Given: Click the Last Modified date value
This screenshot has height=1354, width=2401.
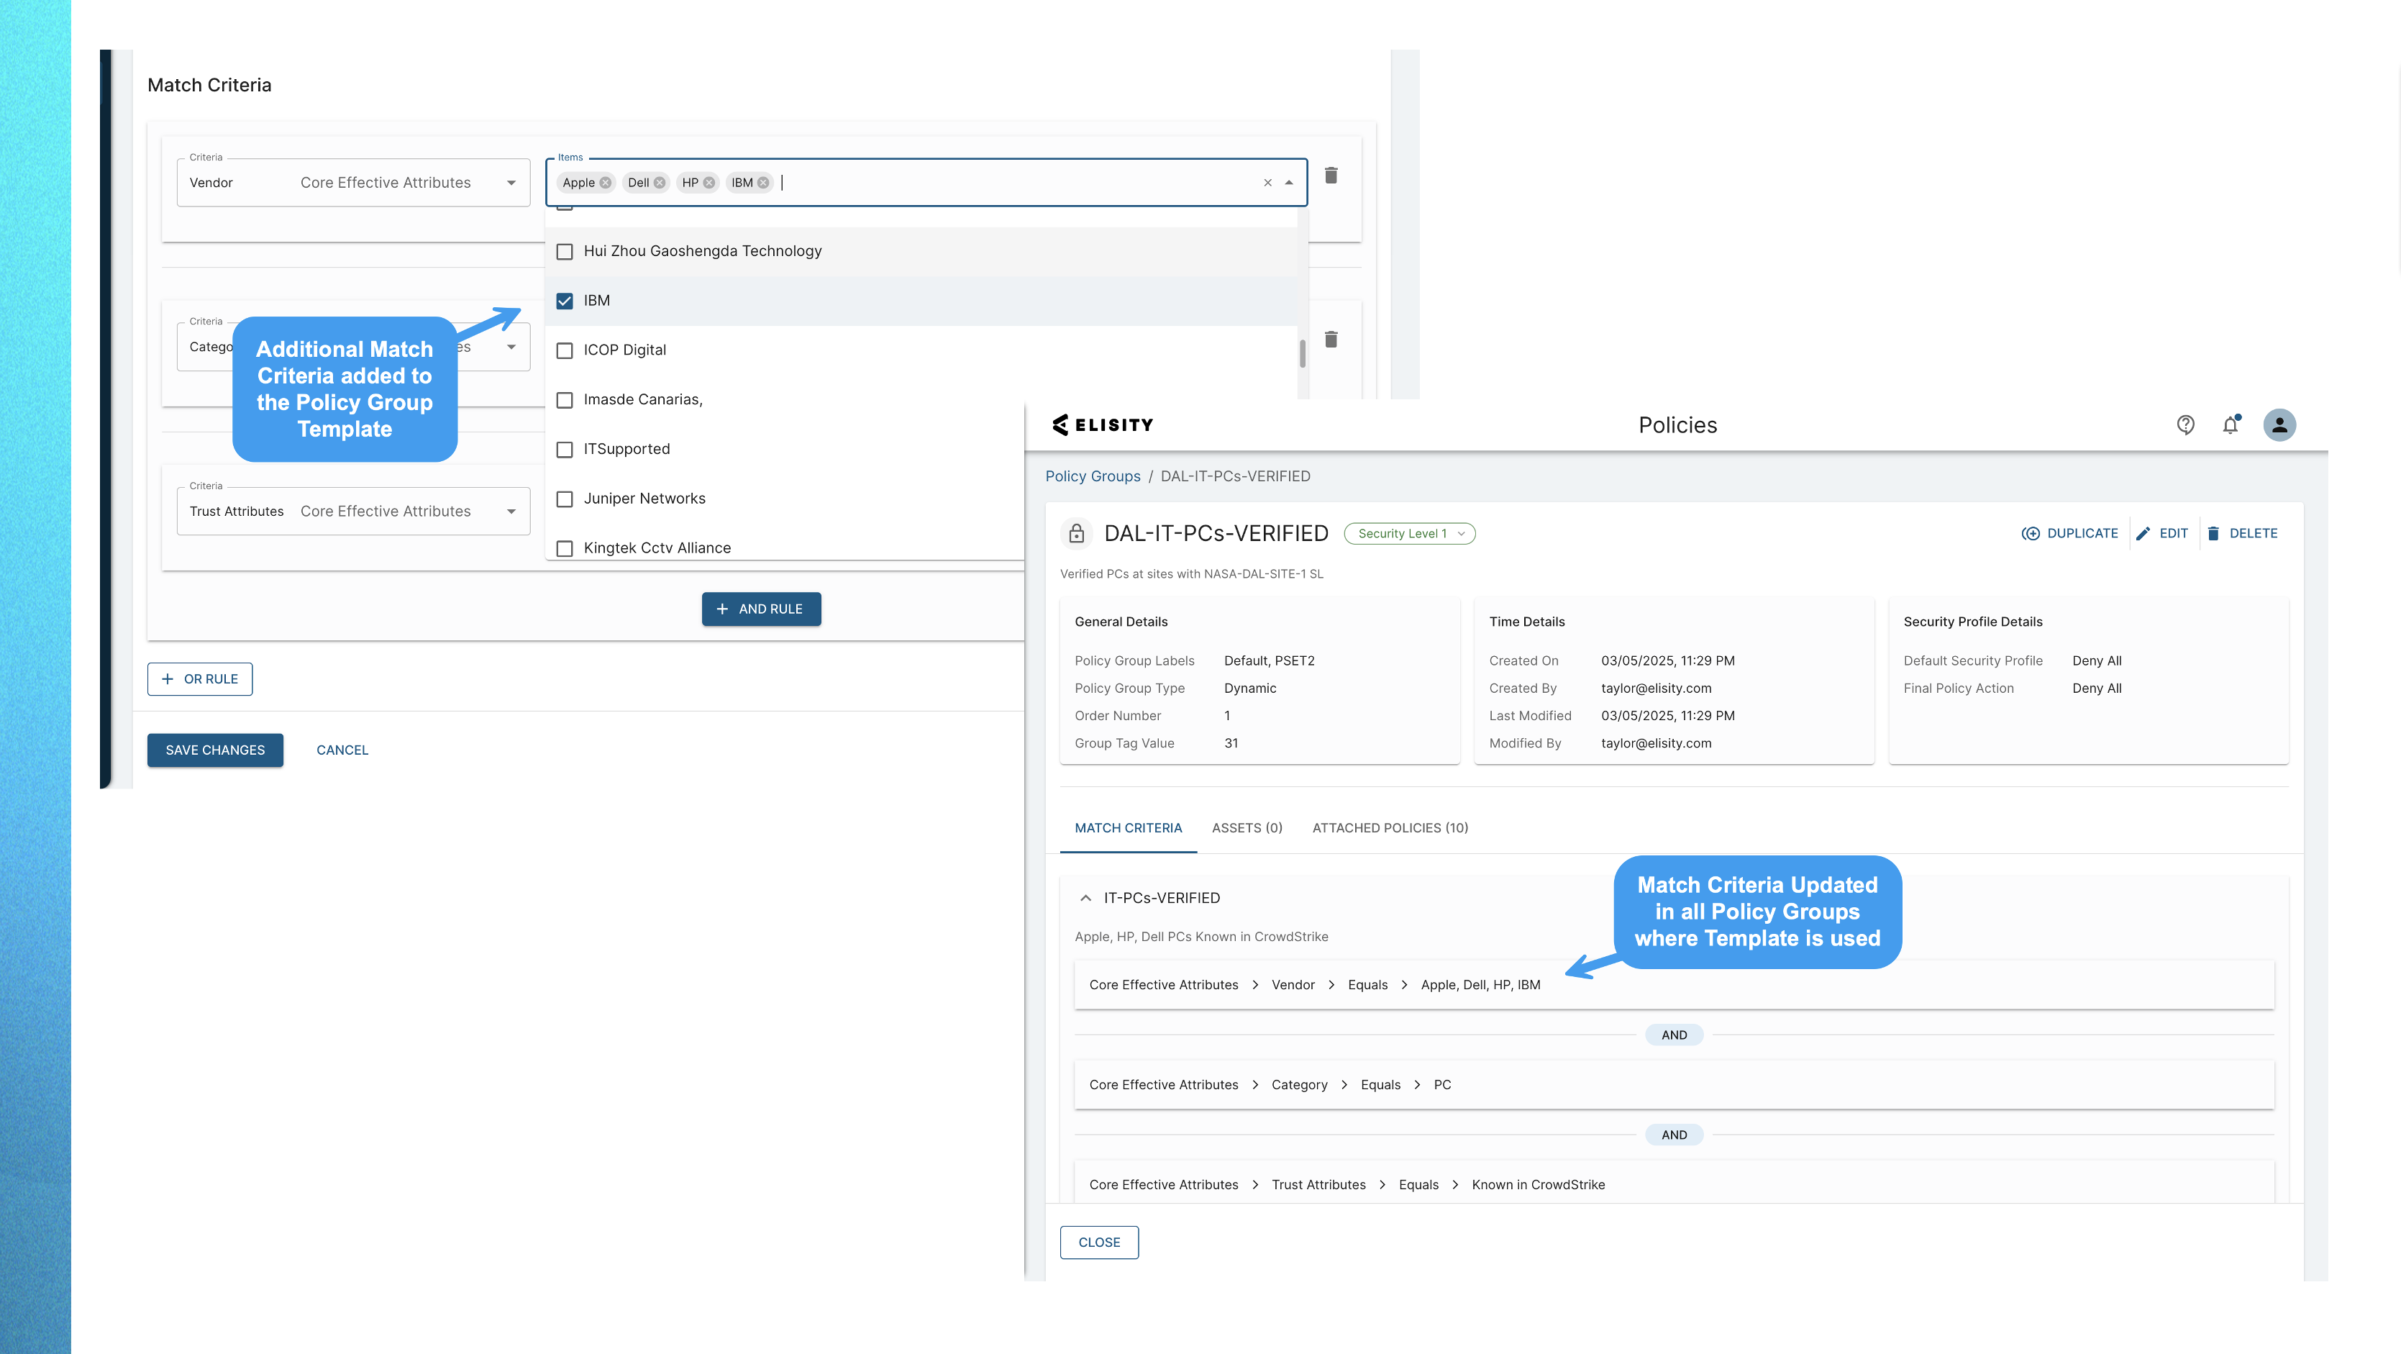Looking at the screenshot, I should (x=1667, y=716).
